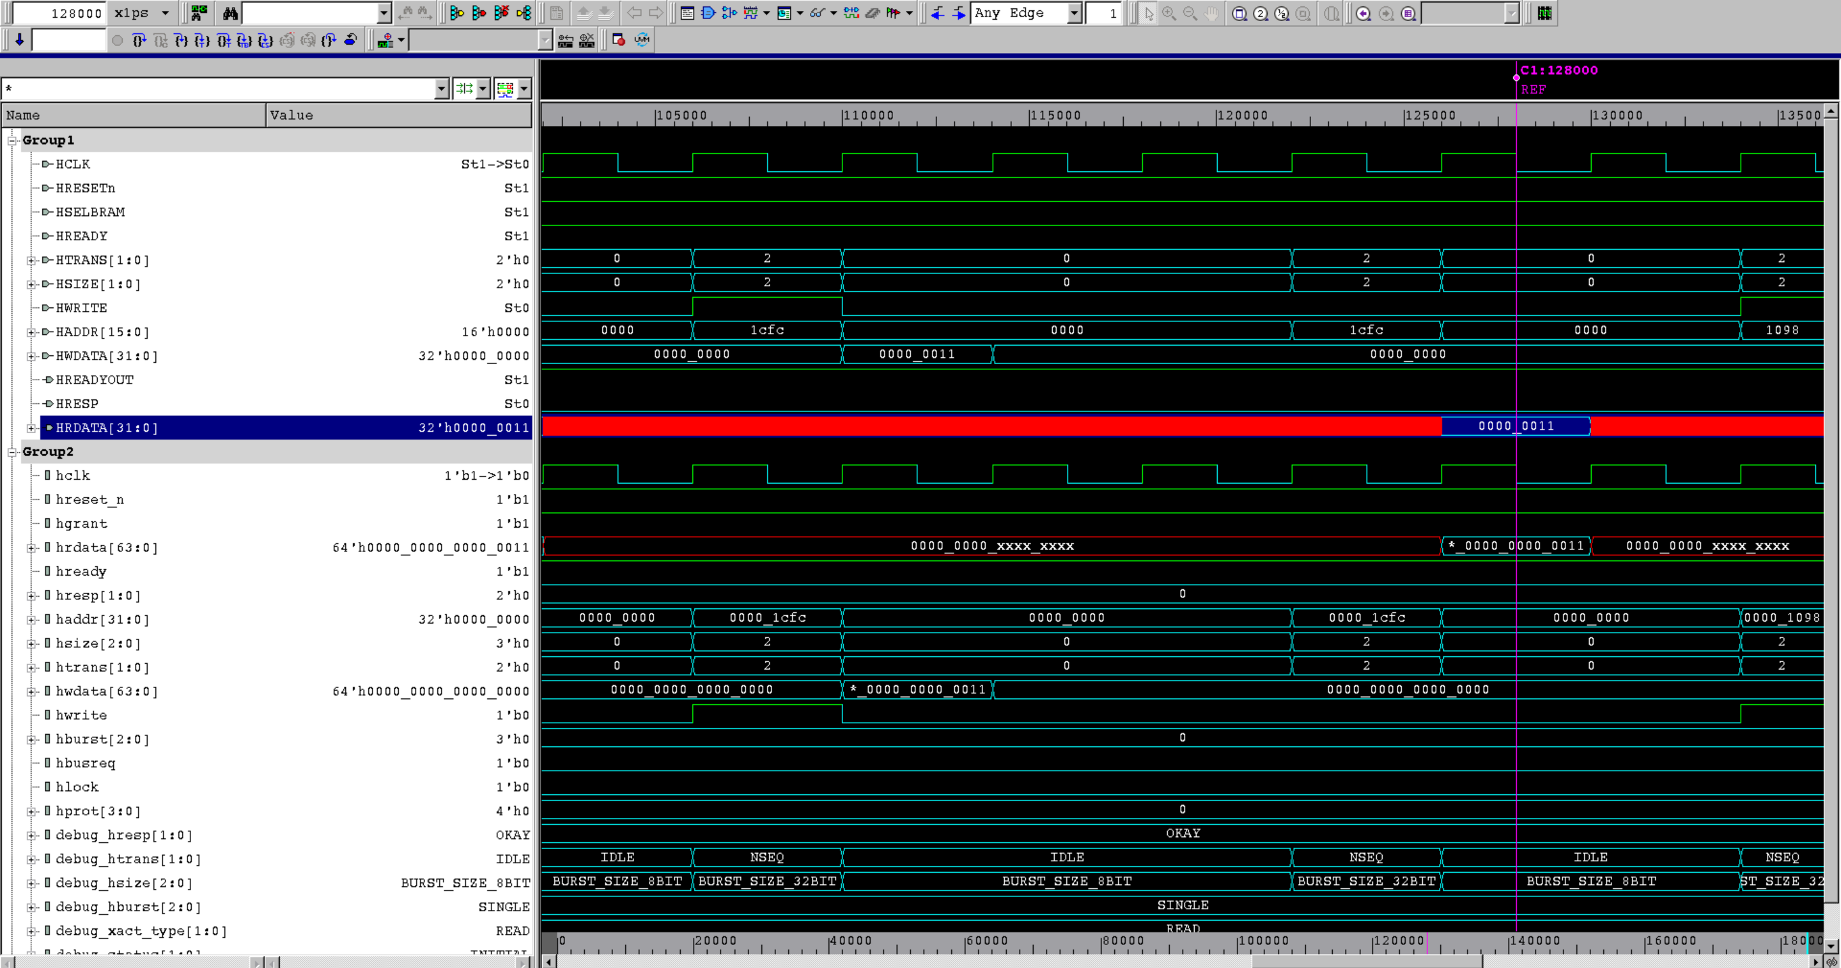
Task: Select the hgrant signal
Action: [81, 524]
